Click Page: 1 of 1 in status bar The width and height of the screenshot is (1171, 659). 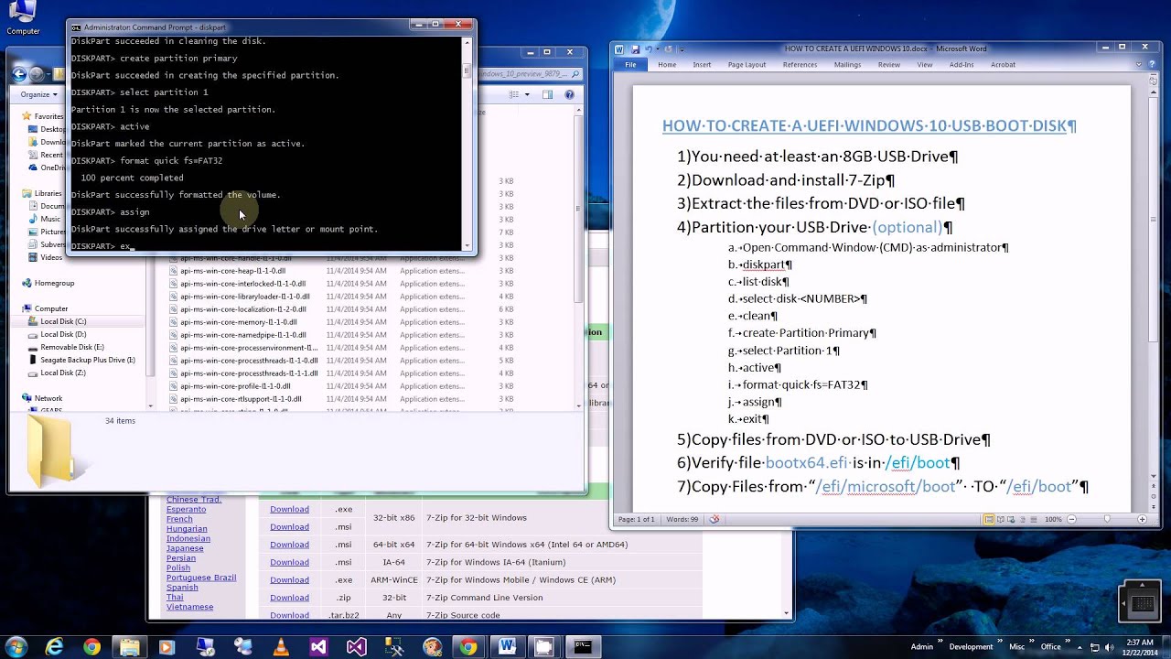[x=636, y=519]
